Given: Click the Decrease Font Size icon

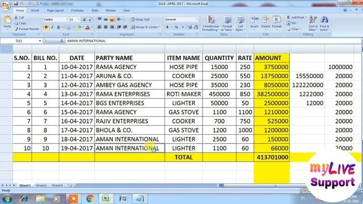Looking at the screenshot, I should coord(90,20).
